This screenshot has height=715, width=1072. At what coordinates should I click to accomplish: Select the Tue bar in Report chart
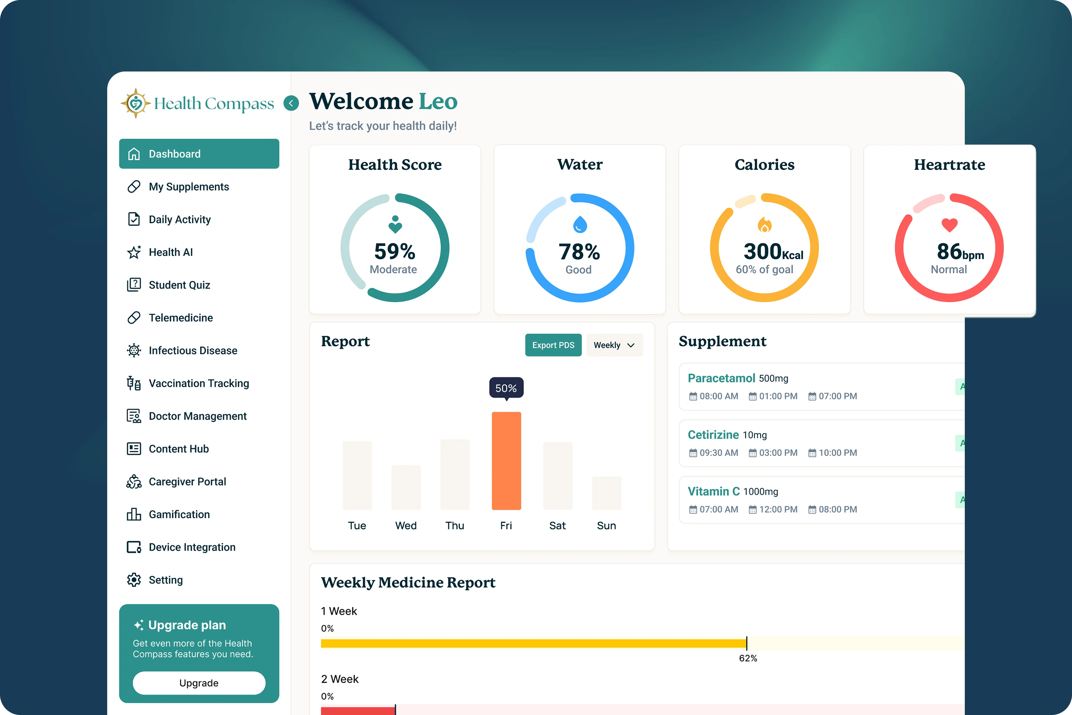[357, 476]
